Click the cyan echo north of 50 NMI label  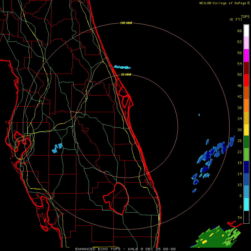pyautogui.click(x=122, y=67)
